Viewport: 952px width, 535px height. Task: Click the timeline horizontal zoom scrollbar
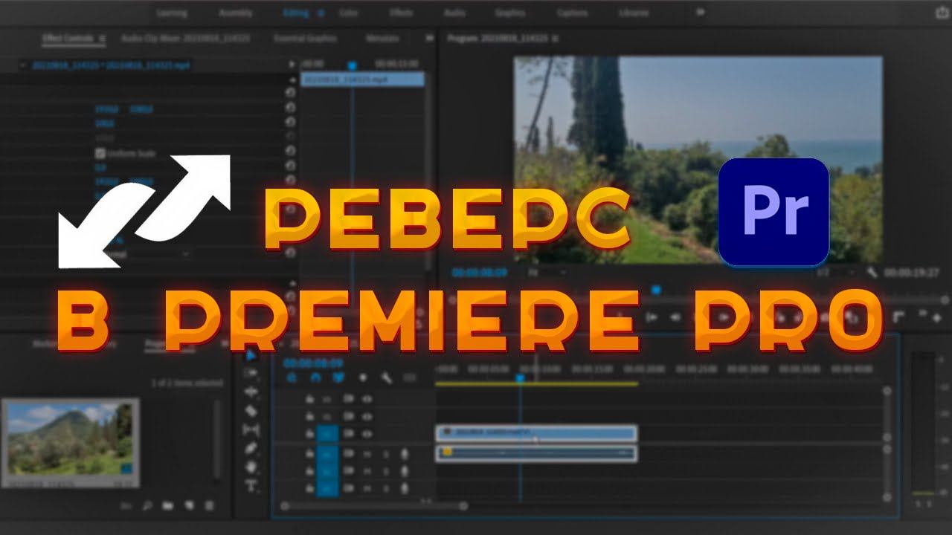click(x=373, y=507)
